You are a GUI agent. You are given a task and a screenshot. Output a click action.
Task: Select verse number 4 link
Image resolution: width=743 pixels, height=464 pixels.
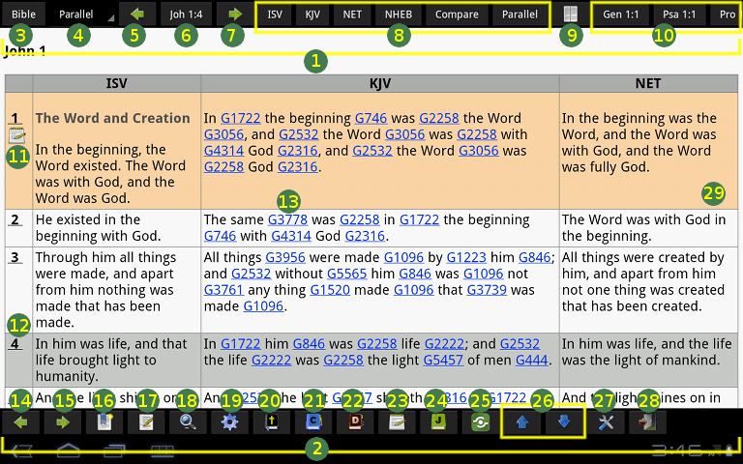(x=15, y=343)
